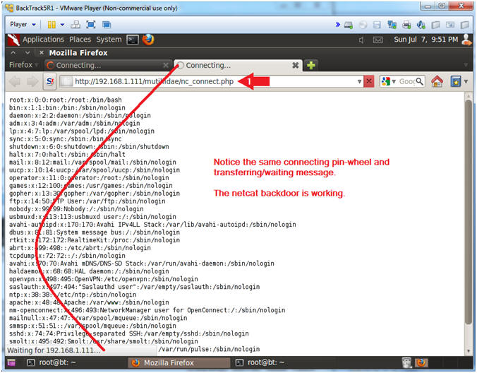The image size is (477, 373).
Task: Click the Google search input box
Action: [406, 82]
